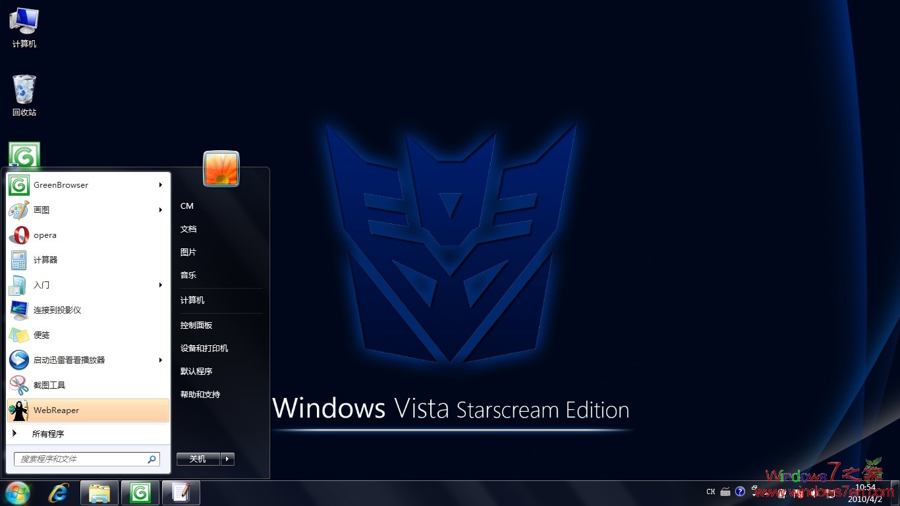Expand the 入门 submenu arrow
900x506 pixels.
click(x=160, y=285)
